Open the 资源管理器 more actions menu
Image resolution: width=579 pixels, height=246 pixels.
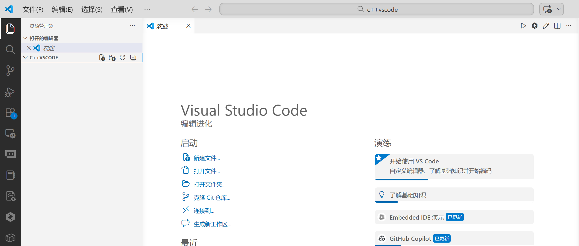pos(133,26)
